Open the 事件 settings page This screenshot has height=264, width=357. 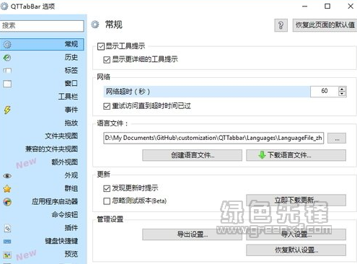click(42, 110)
